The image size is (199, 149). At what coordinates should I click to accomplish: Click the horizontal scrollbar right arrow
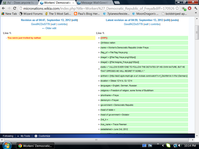pyautogui.click(x=193, y=140)
